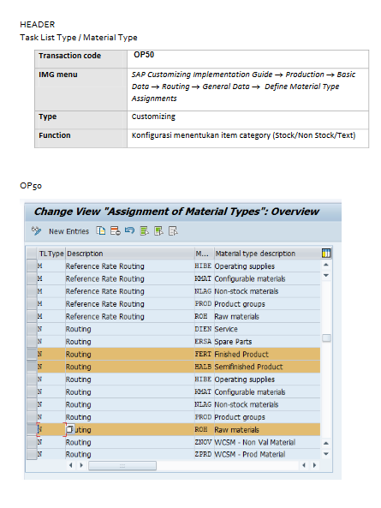Click 'Customizing' type value in table

pyautogui.click(x=153, y=117)
